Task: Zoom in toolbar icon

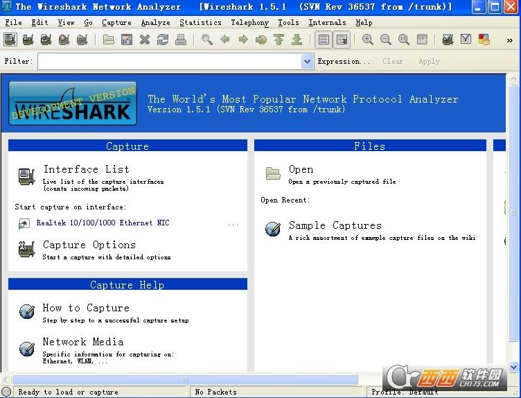Action: tap(367, 40)
